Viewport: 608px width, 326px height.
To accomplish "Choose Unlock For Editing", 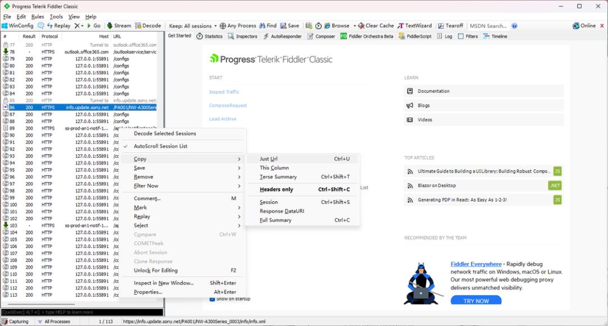I will click(x=184, y=270).
